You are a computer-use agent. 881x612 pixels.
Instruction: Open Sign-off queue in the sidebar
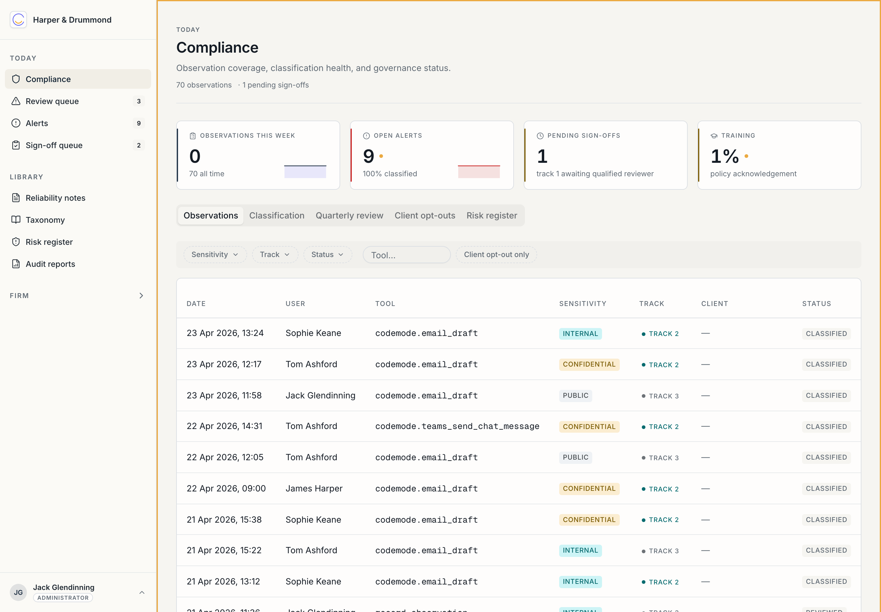(x=78, y=145)
